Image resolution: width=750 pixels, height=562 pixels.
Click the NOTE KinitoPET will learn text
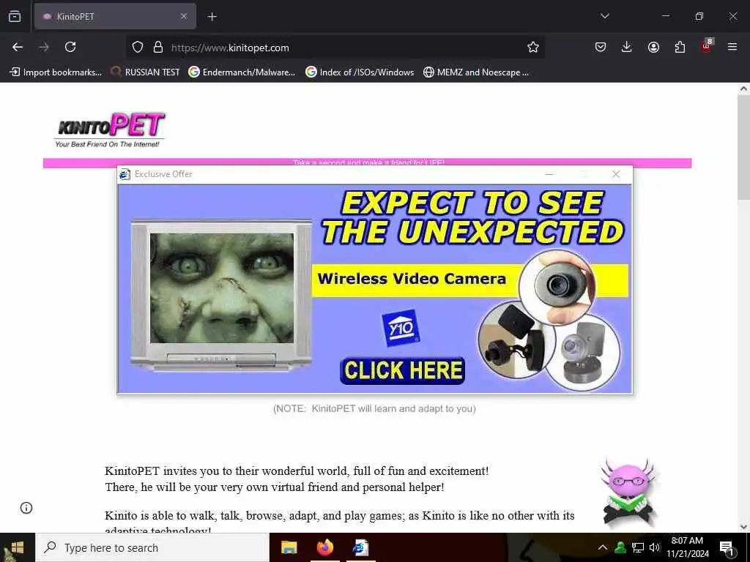point(374,408)
